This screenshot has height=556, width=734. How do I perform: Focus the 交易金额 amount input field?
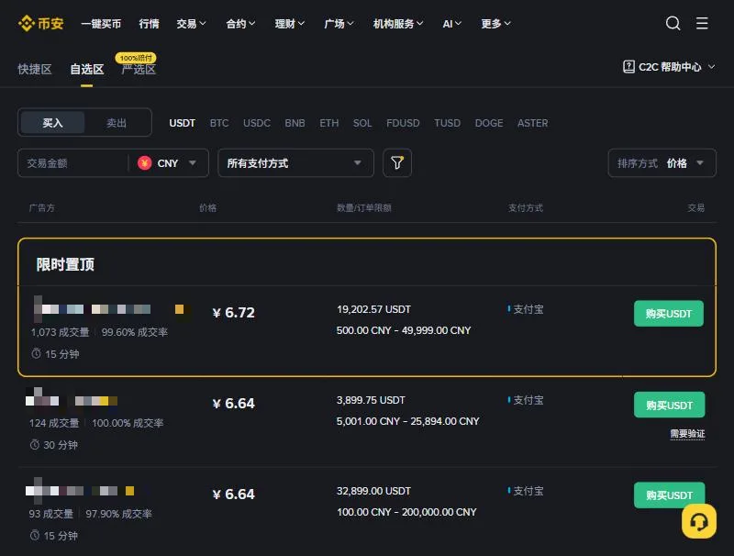(x=72, y=163)
